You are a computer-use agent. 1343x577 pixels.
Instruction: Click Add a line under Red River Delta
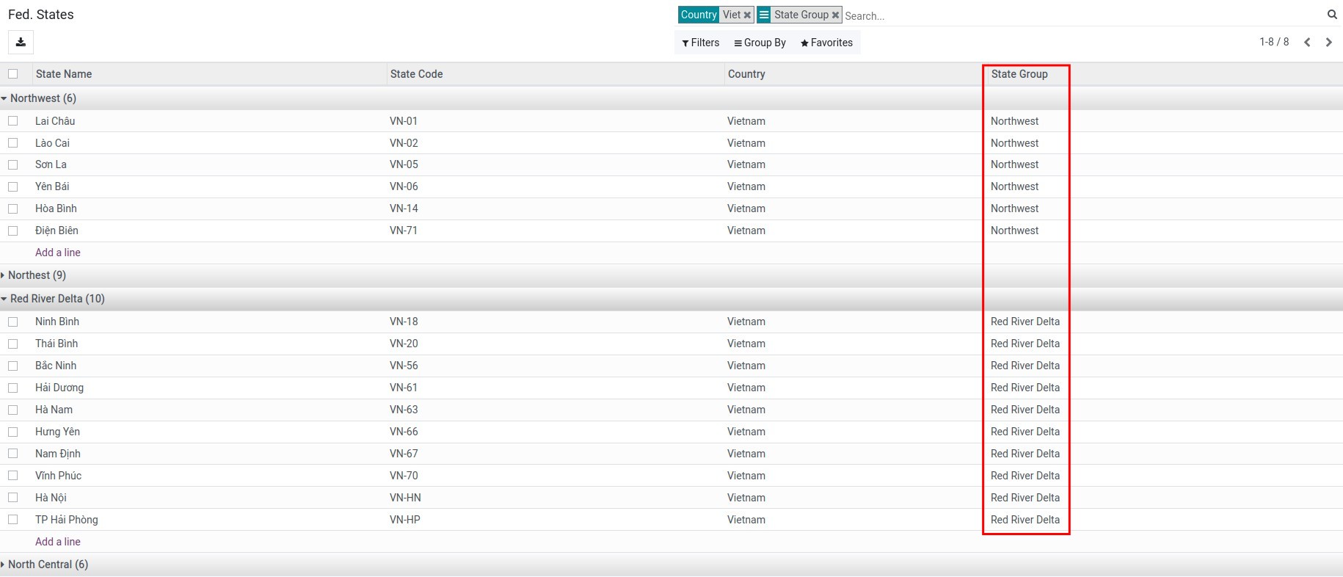(58, 542)
